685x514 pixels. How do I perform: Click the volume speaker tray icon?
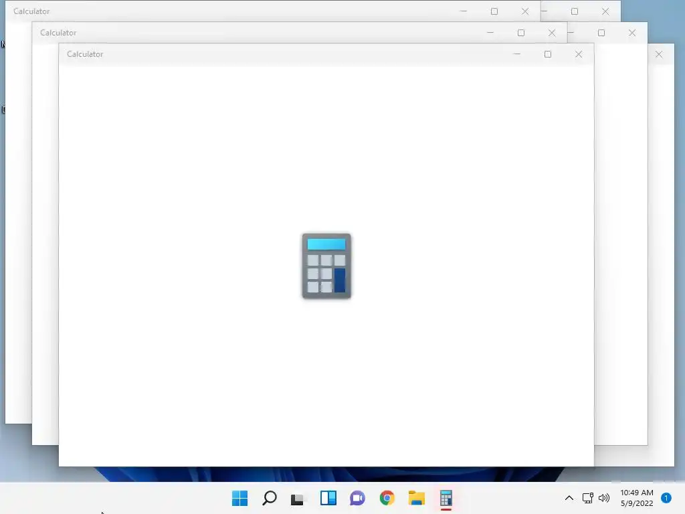(604, 498)
